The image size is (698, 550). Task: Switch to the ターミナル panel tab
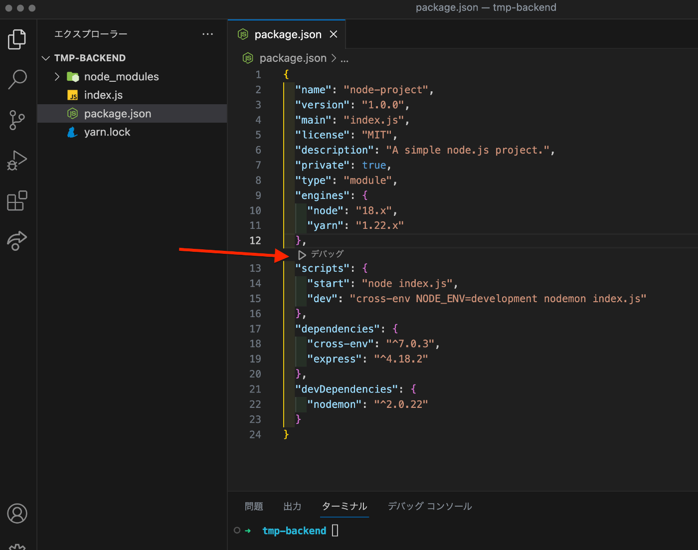click(345, 506)
